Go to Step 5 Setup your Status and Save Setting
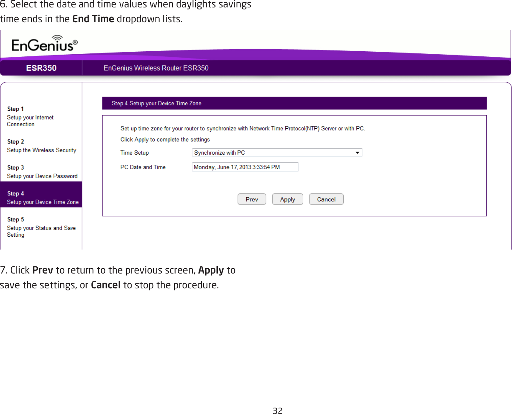 point(41,227)
